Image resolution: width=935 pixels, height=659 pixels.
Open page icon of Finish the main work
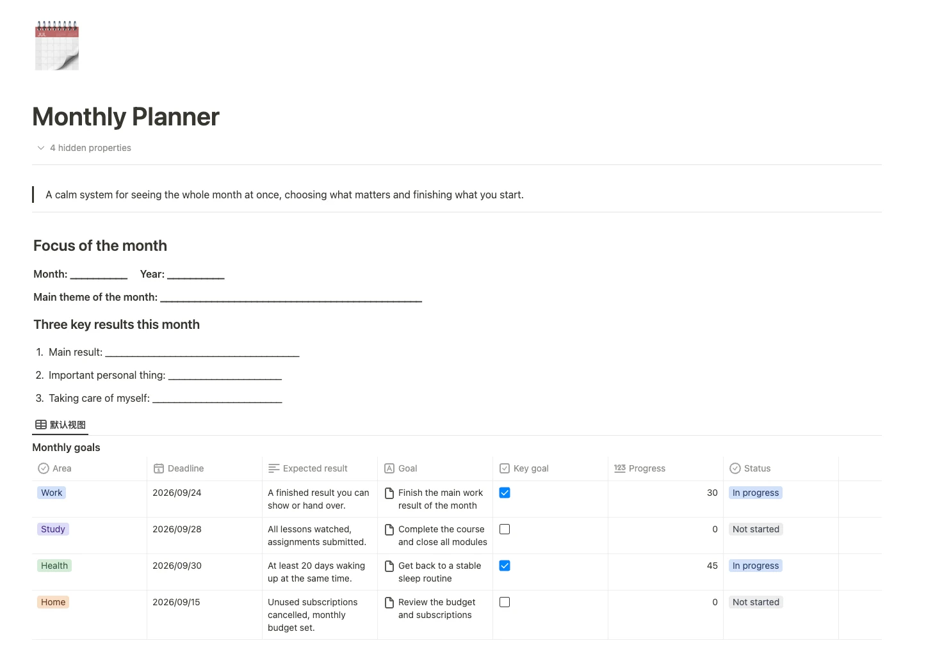click(389, 493)
